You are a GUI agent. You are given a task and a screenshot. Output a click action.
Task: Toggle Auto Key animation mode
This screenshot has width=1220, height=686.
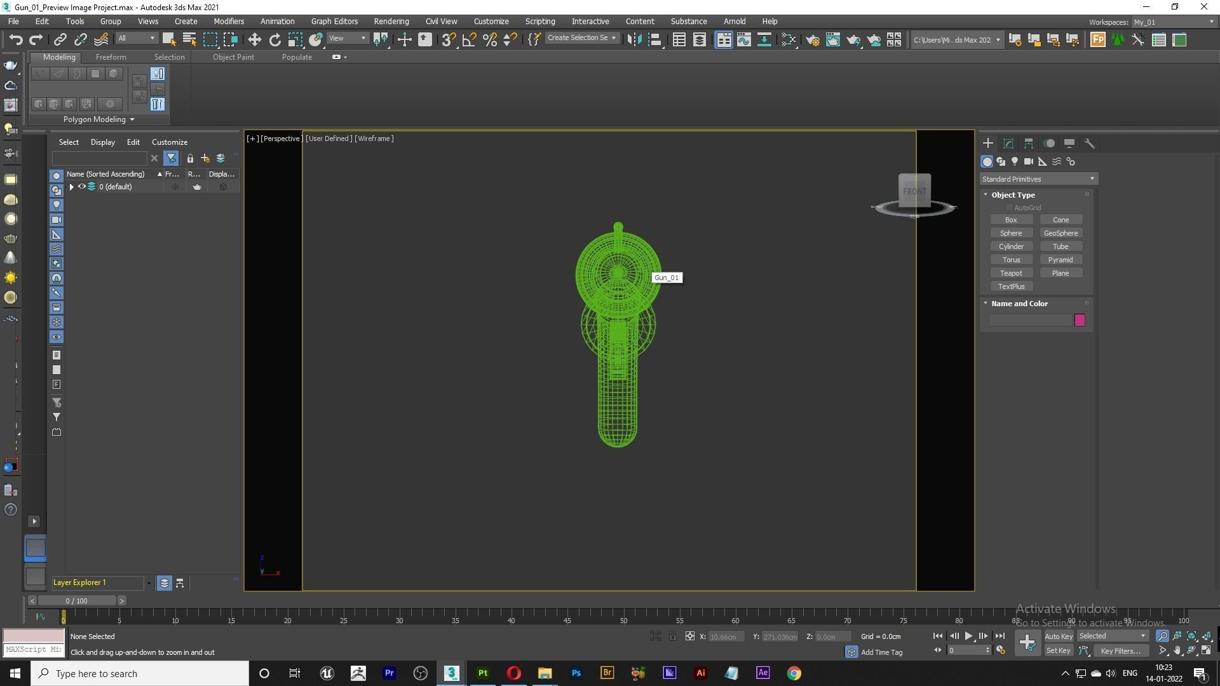coord(1059,636)
